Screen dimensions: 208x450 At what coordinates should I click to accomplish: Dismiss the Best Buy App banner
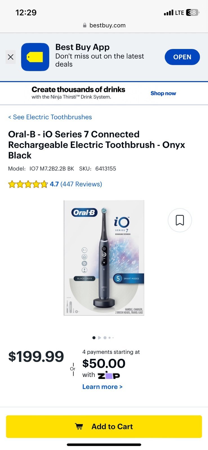click(10, 57)
